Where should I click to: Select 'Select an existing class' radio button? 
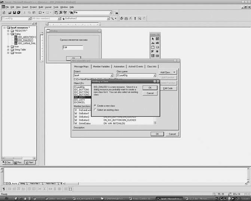pos(95,110)
